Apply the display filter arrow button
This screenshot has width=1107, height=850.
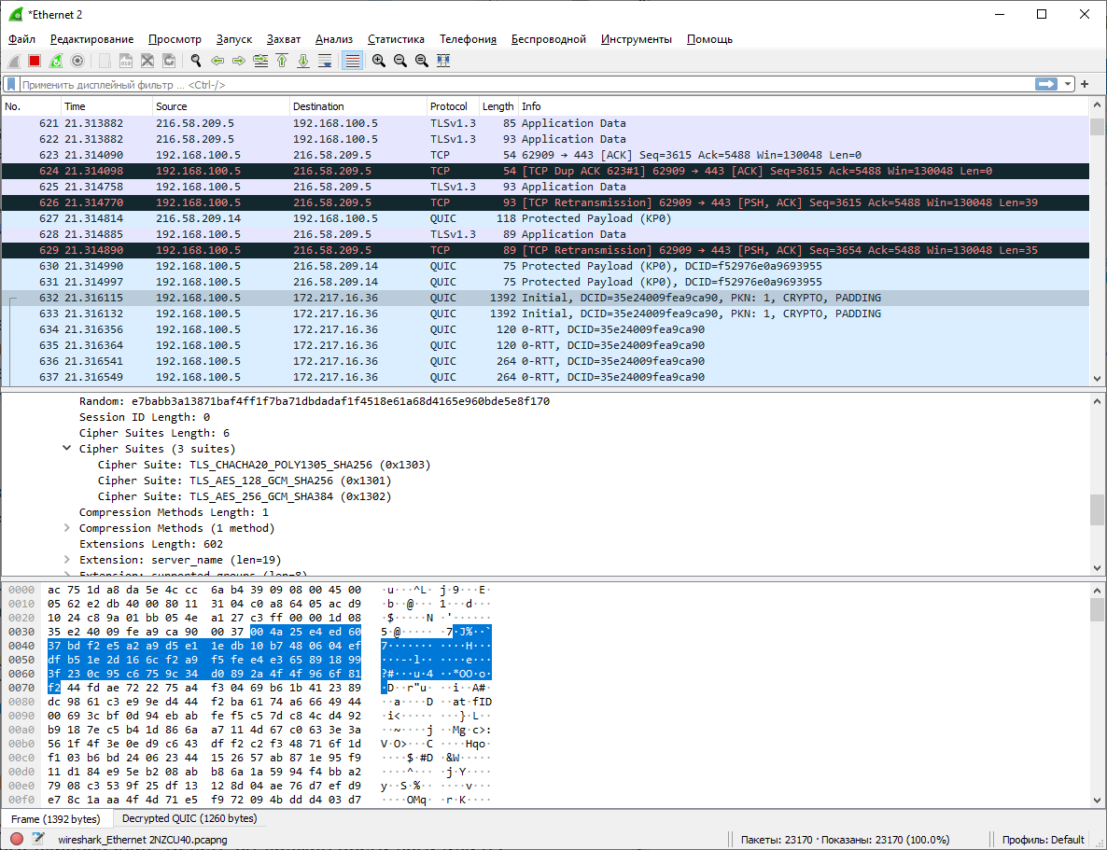point(1045,84)
